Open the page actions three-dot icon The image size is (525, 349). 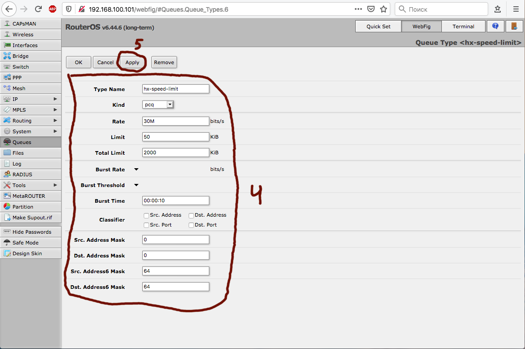pos(358,9)
